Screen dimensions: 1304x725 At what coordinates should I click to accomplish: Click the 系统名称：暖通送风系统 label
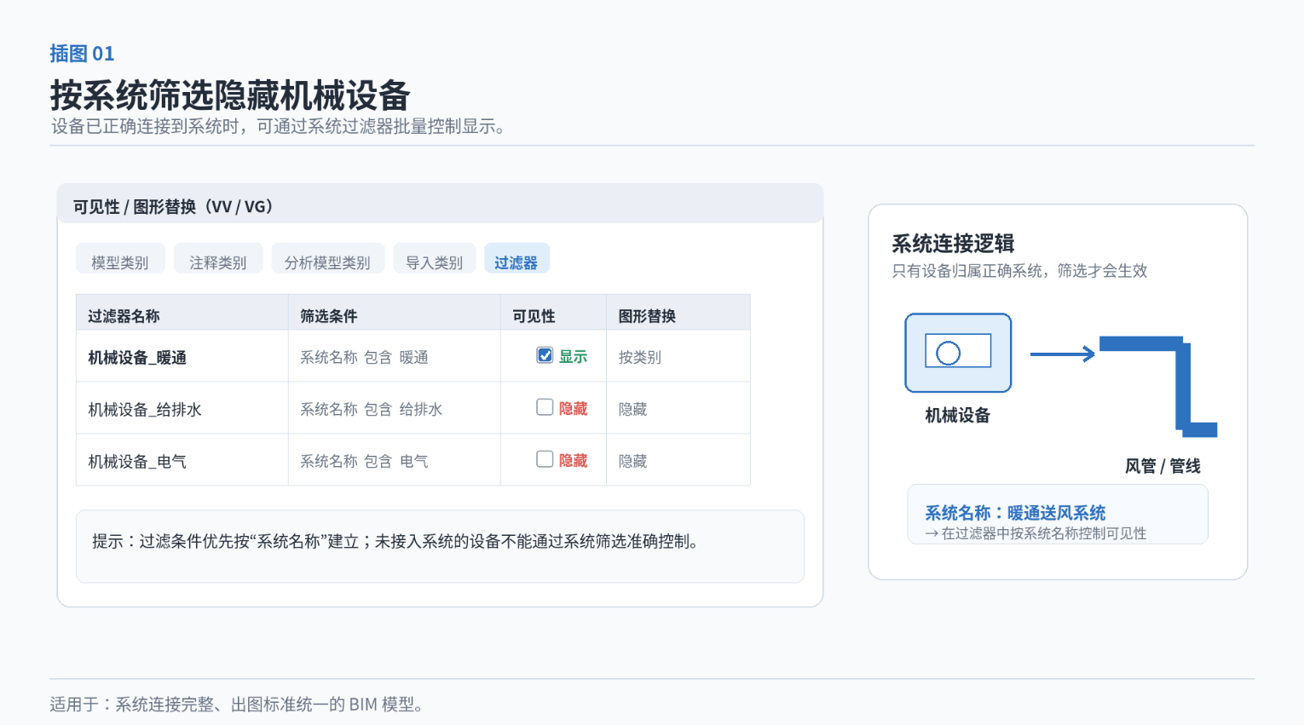[1015, 513]
